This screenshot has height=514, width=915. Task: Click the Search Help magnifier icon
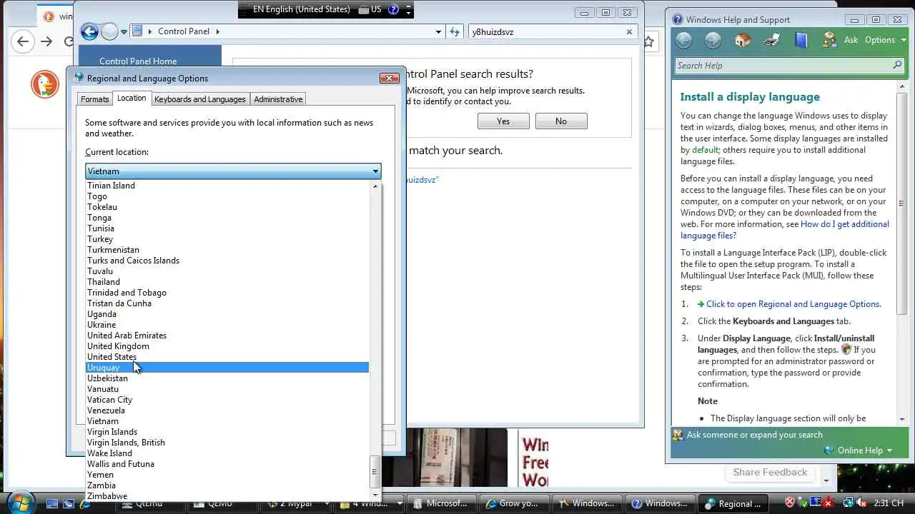click(x=897, y=65)
